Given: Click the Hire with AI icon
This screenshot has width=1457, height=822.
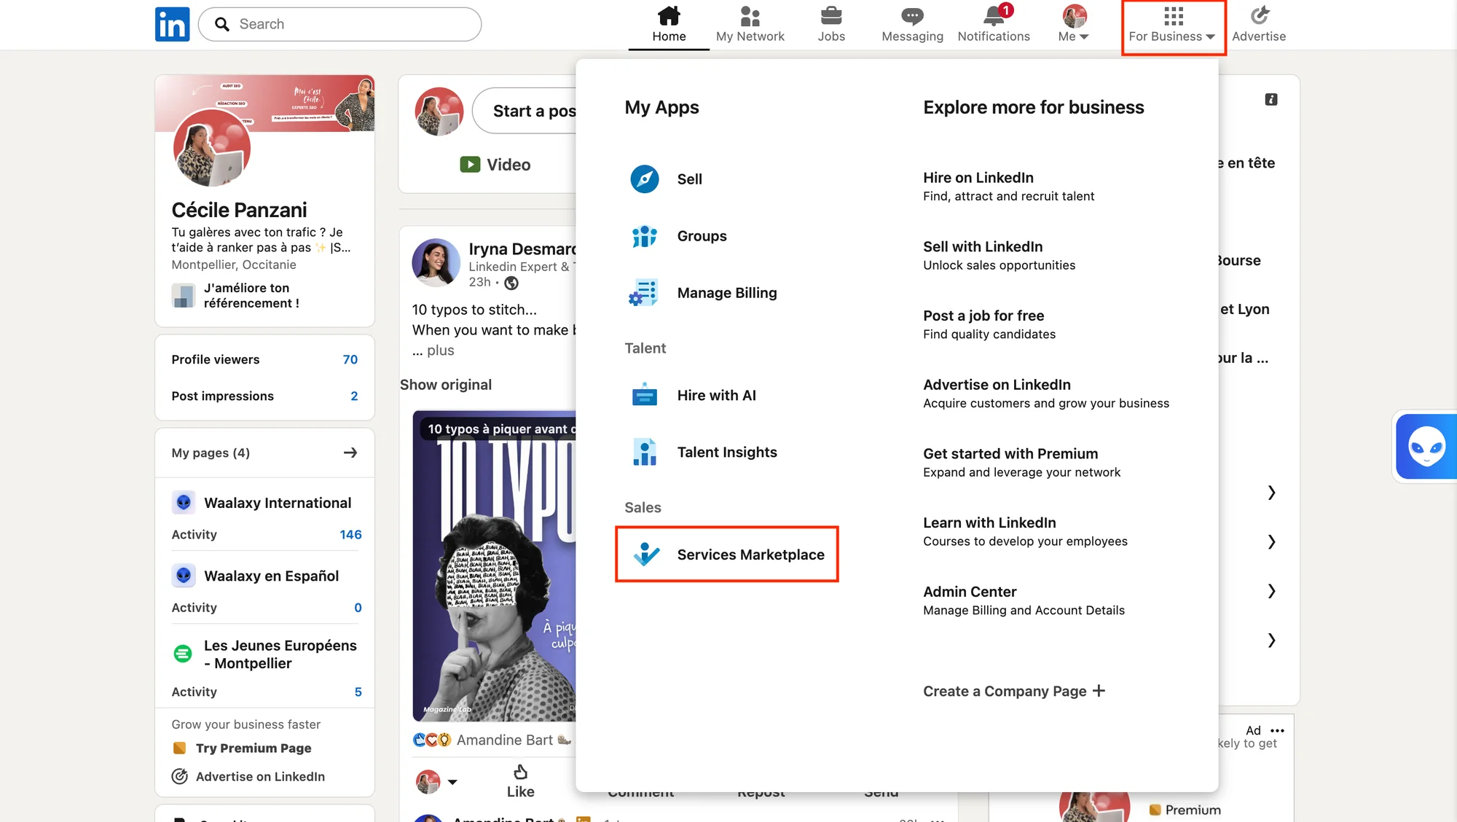Looking at the screenshot, I should 644,395.
